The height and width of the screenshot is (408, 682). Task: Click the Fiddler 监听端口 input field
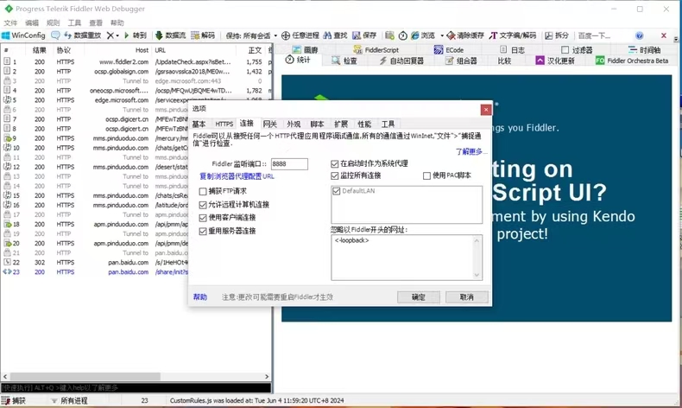(289, 164)
